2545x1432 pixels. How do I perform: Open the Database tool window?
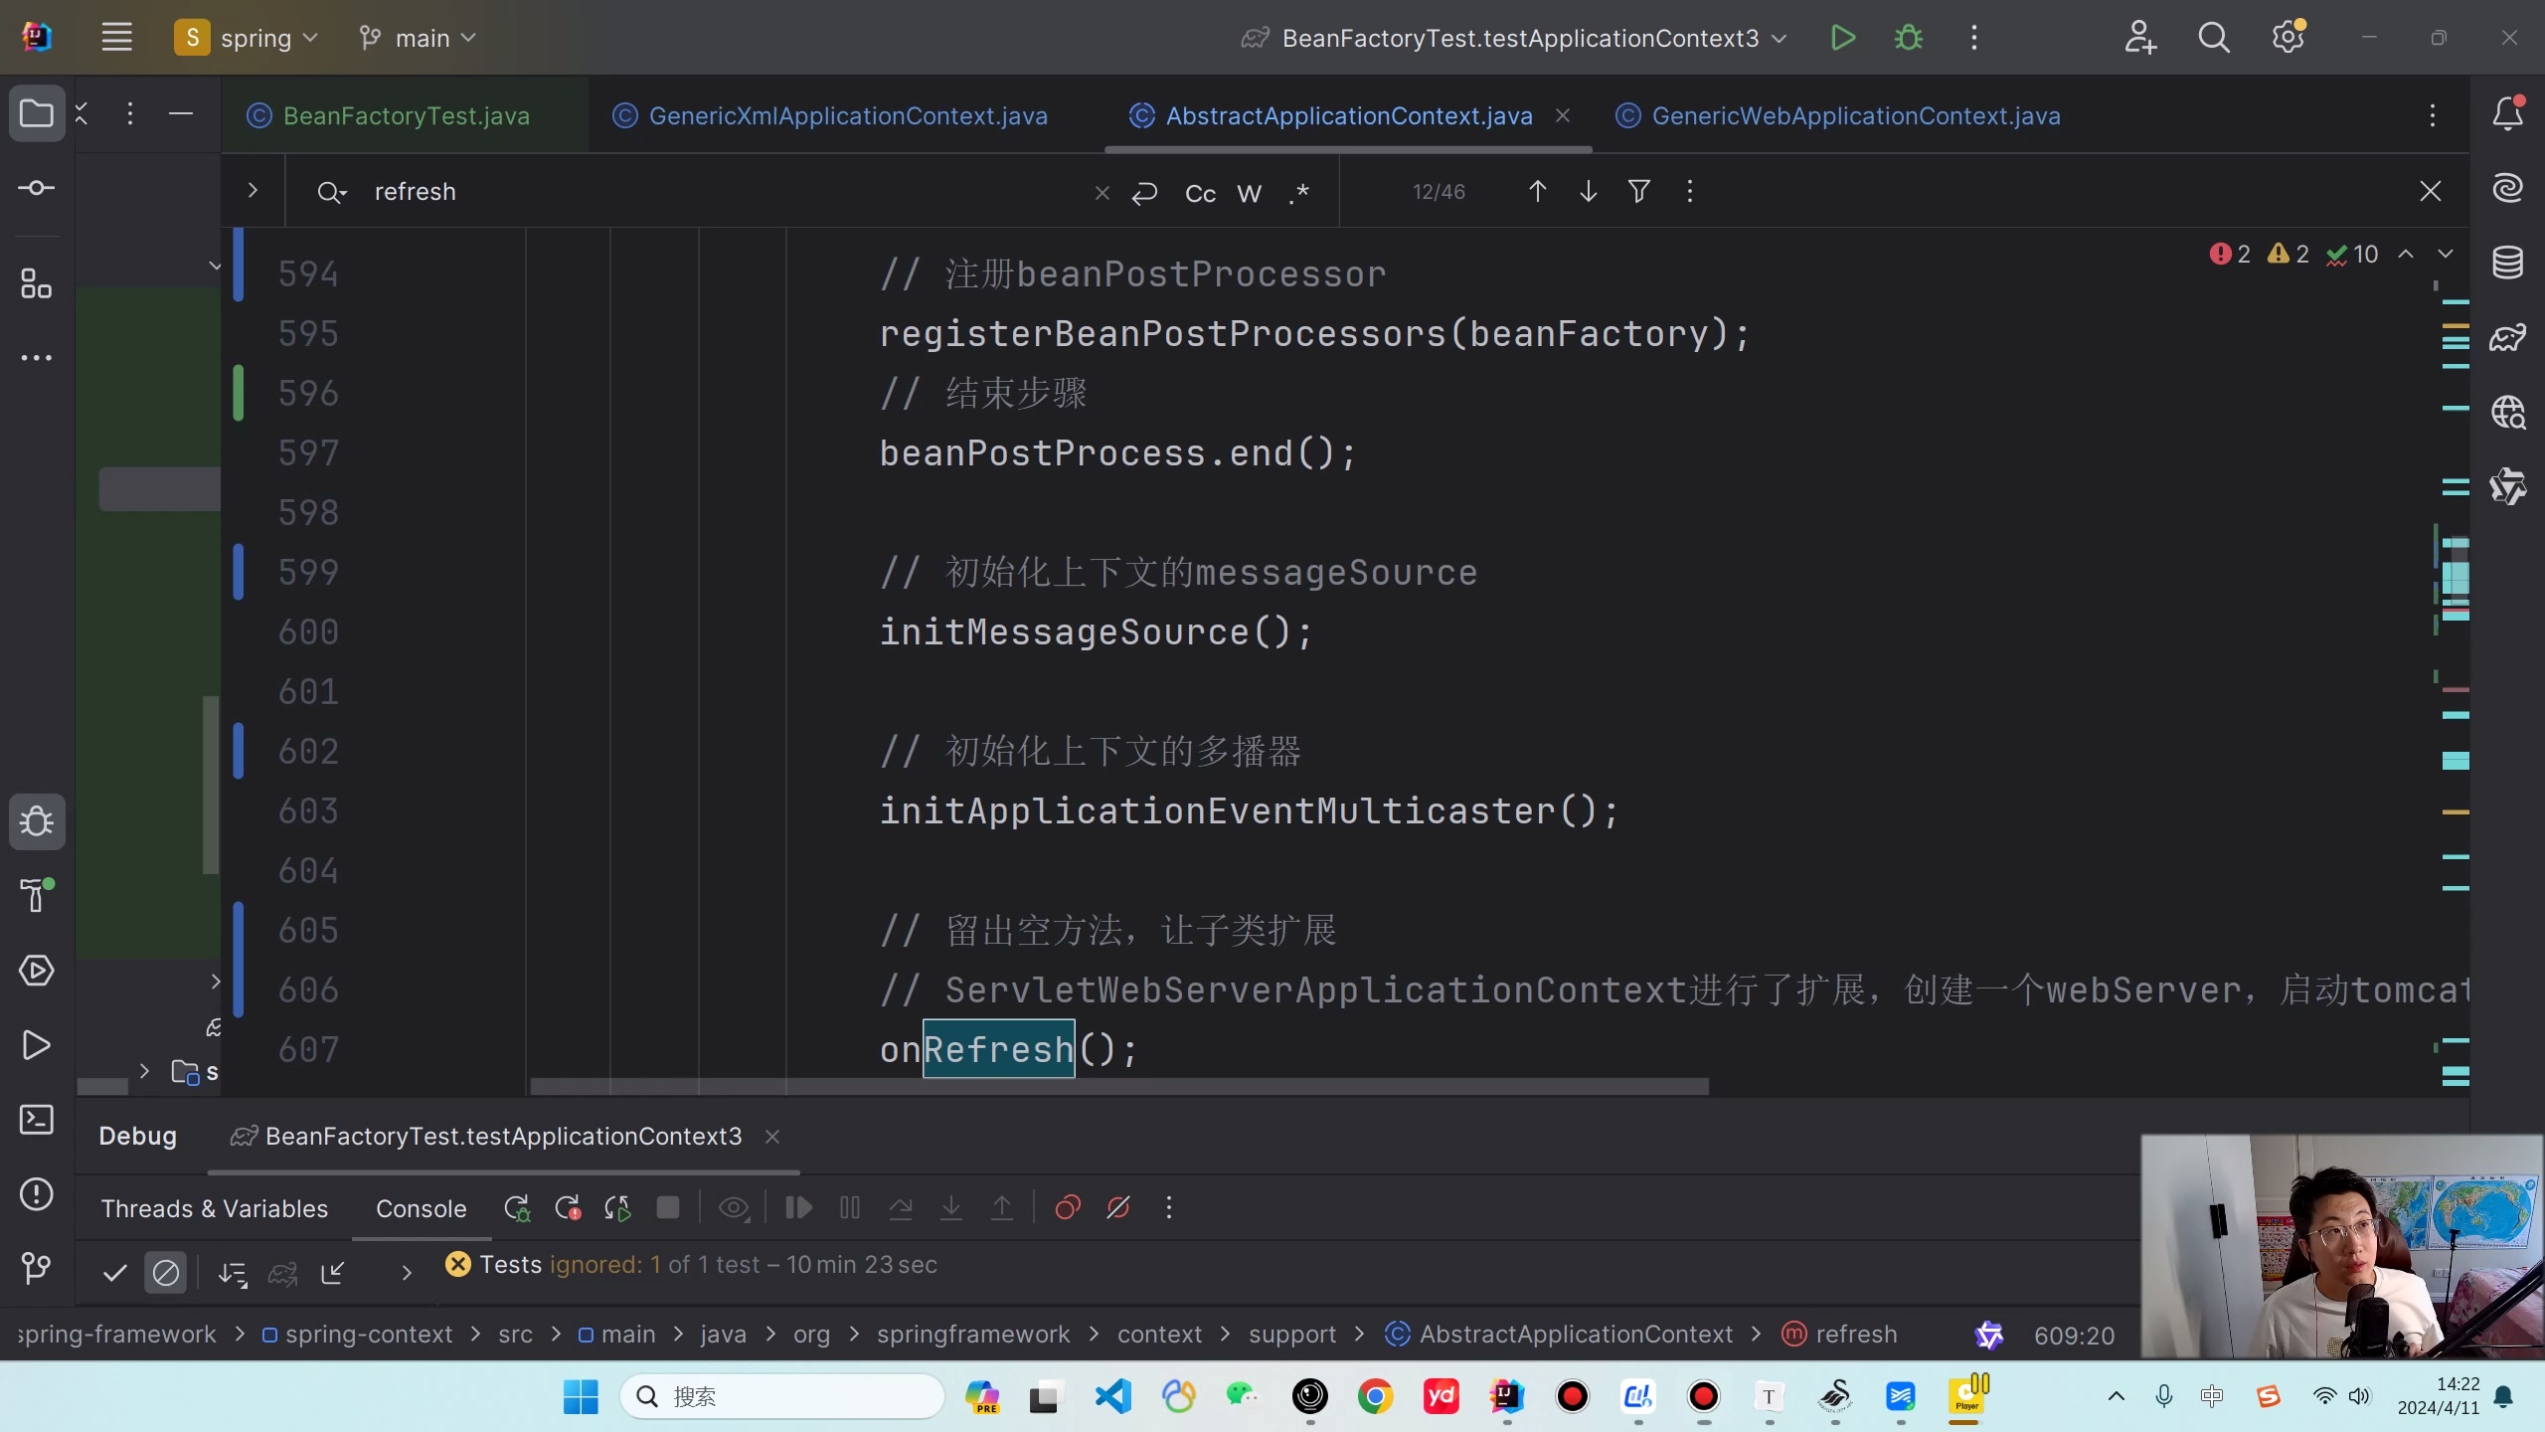[2509, 262]
